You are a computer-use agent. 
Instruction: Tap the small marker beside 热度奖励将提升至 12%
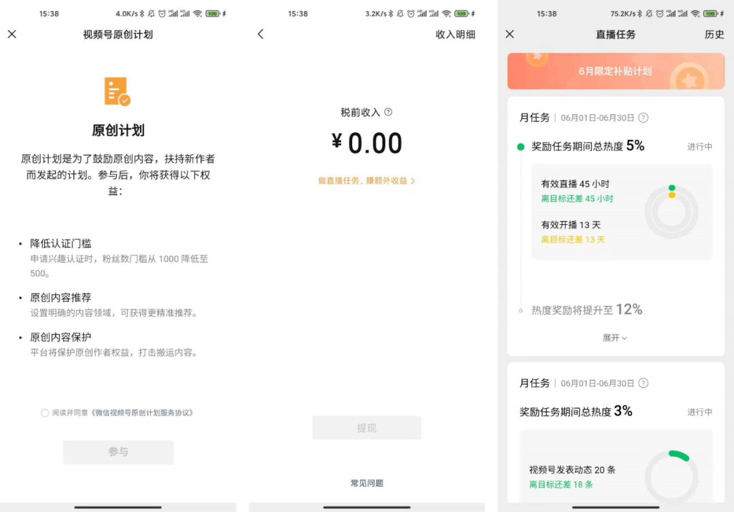tap(521, 311)
